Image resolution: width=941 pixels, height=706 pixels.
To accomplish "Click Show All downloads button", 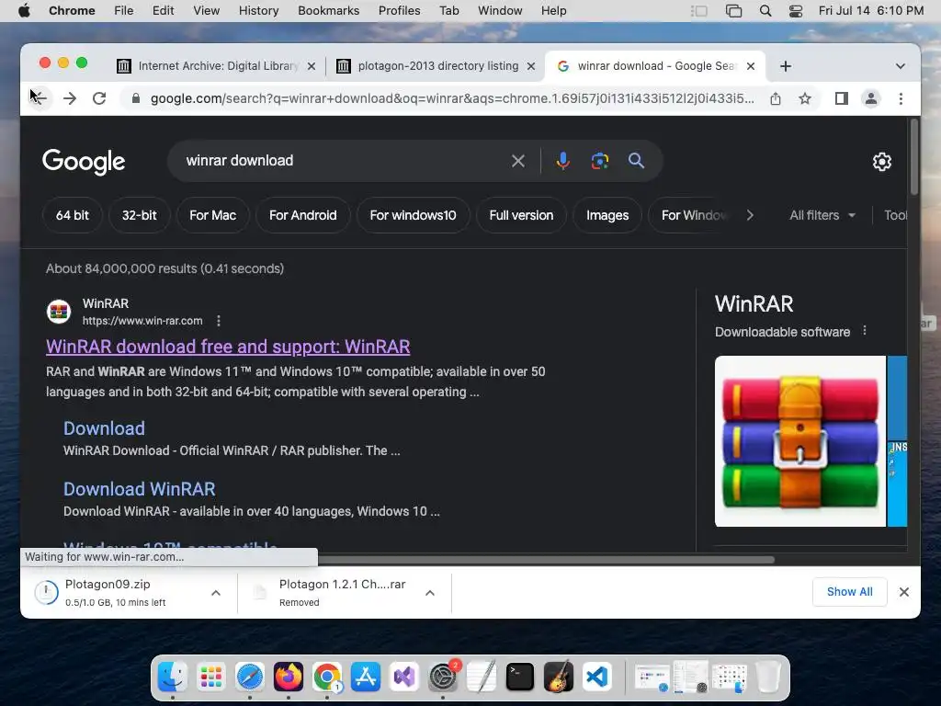I will click(849, 592).
